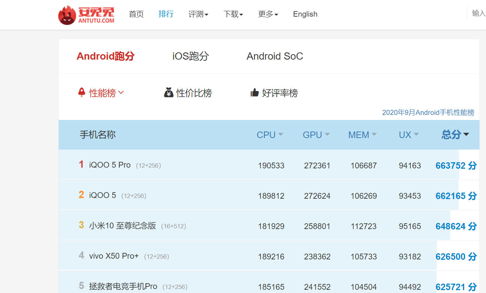Open the 2020年9月Android手机性能榜 link
Screen dimensions: 486x293
tap(428, 112)
